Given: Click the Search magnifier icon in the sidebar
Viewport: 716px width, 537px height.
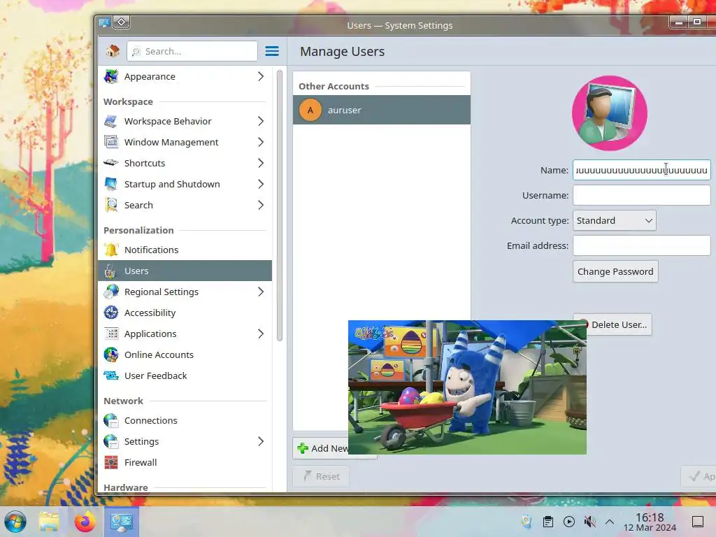Looking at the screenshot, I should [111, 205].
